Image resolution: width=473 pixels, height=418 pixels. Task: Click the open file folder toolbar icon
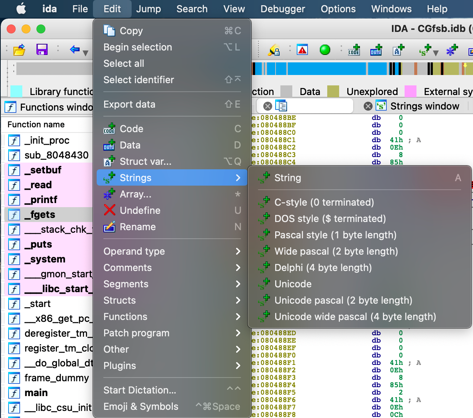(19, 49)
